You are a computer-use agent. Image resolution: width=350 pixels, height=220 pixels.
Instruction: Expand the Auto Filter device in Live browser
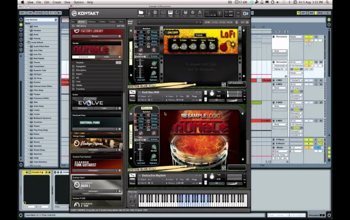pyautogui.click(x=28, y=50)
